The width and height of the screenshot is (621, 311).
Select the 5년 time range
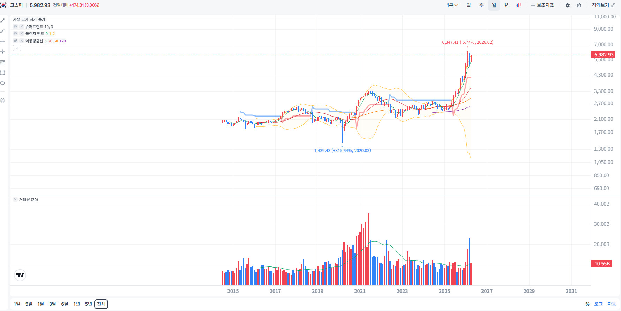point(88,304)
